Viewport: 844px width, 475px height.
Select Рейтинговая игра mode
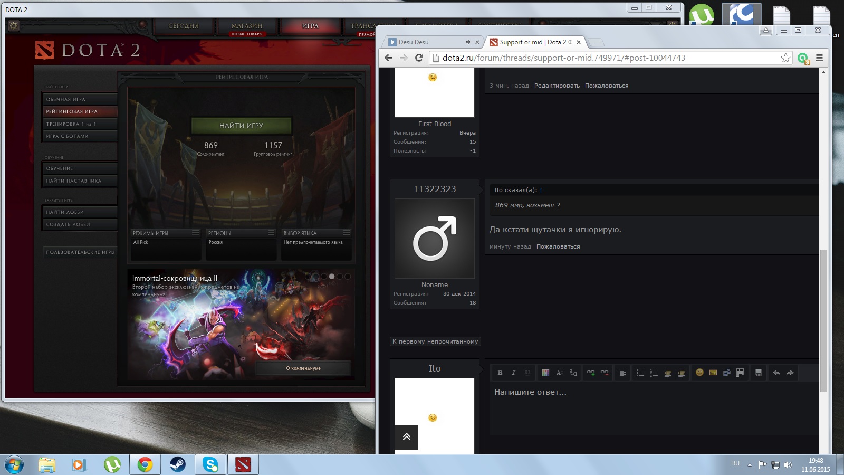tap(80, 111)
